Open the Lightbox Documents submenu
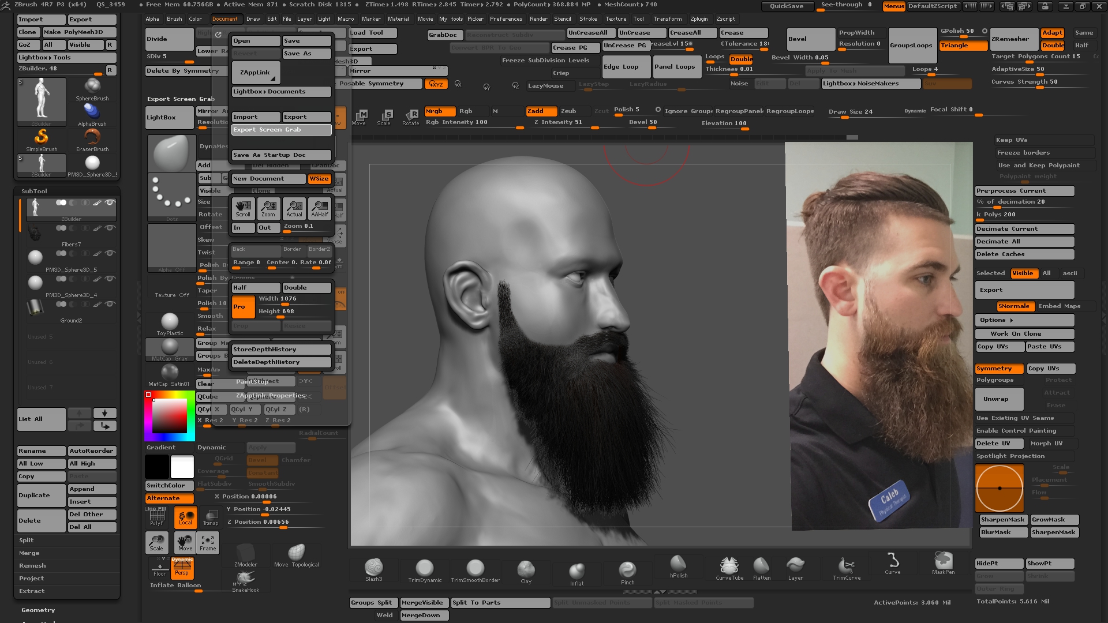The height and width of the screenshot is (623, 1108). [x=281, y=91]
